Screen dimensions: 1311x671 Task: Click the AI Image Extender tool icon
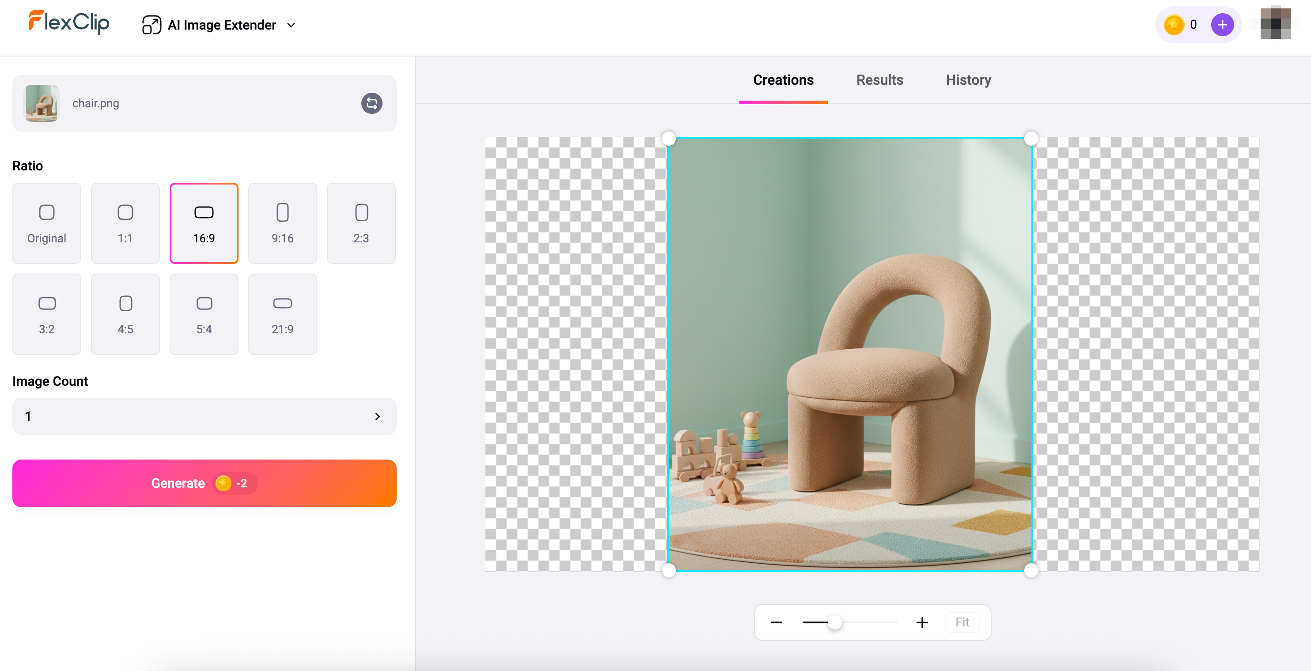(x=151, y=25)
